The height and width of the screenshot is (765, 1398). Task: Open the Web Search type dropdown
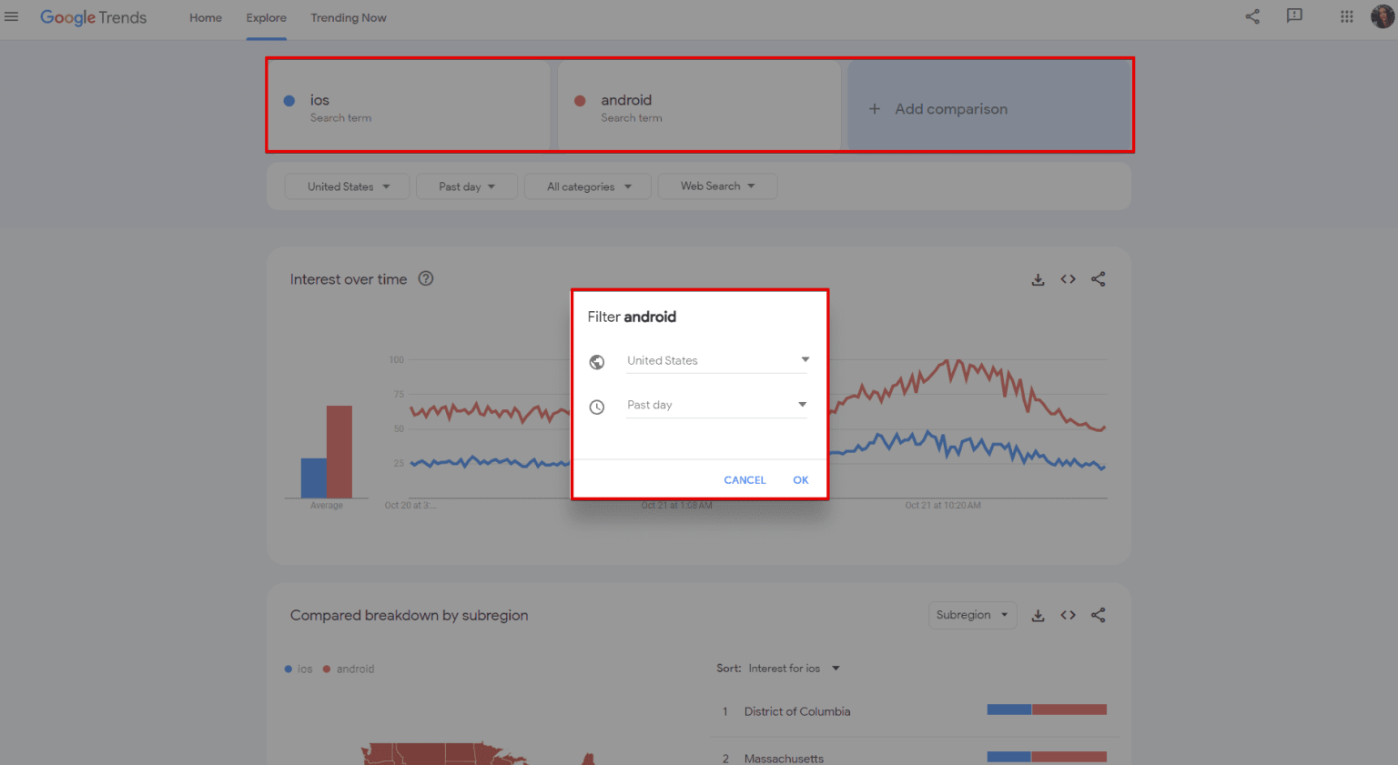(x=717, y=186)
